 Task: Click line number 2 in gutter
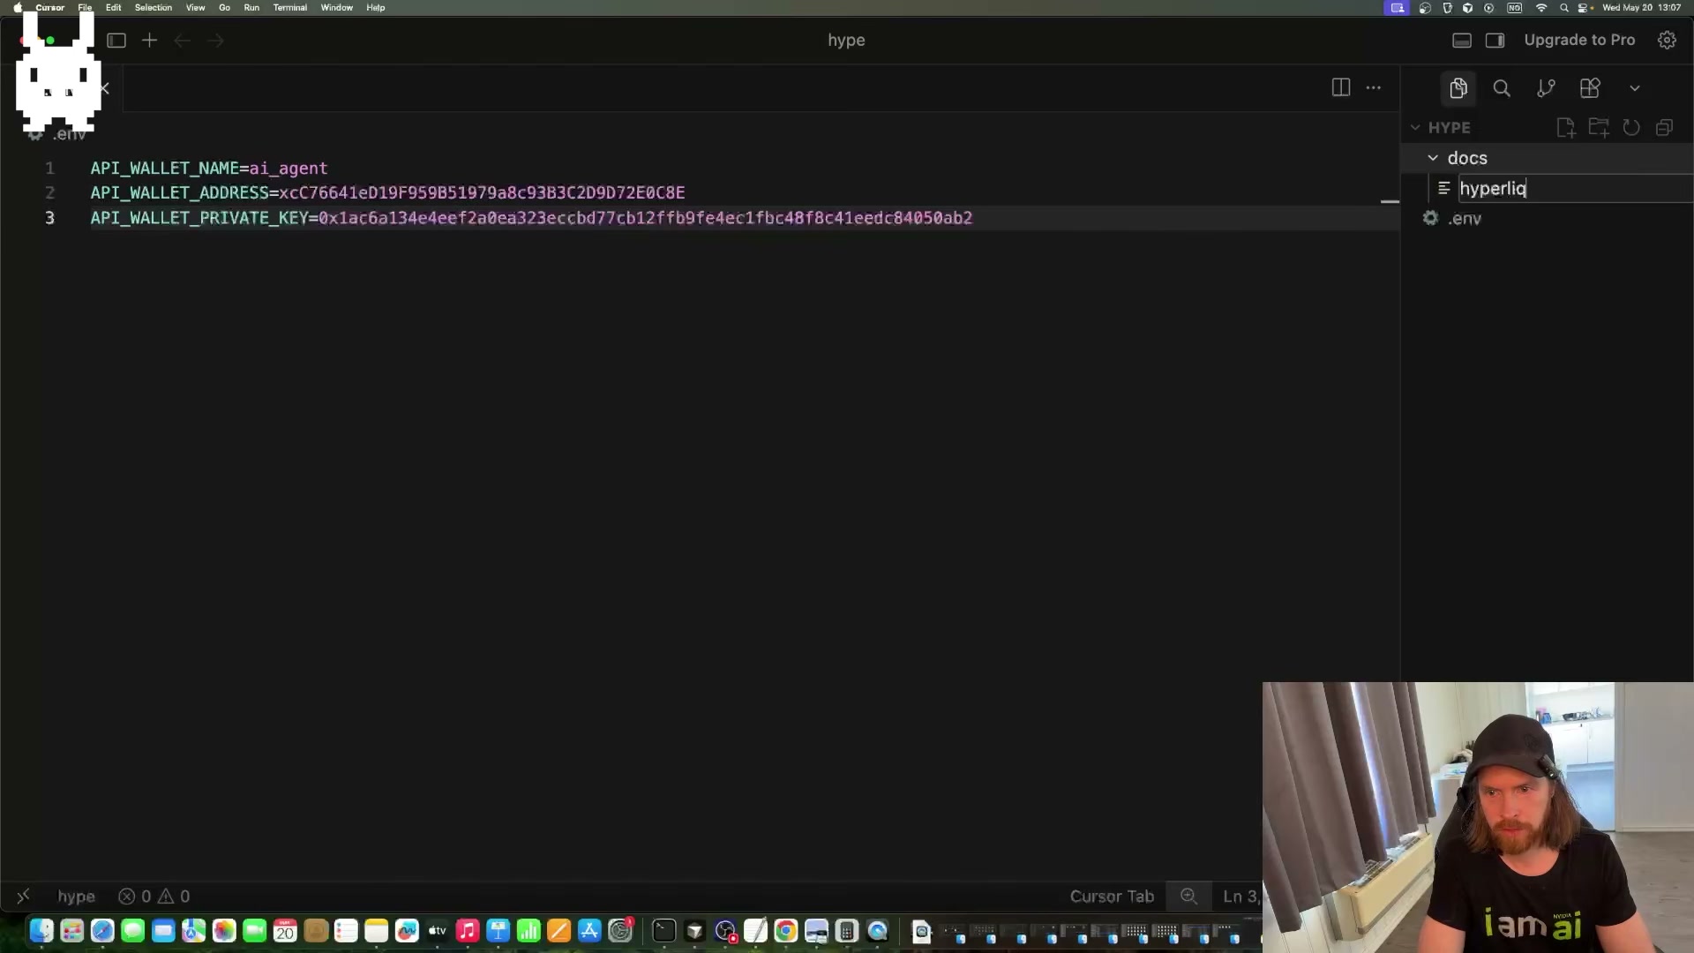(x=50, y=192)
